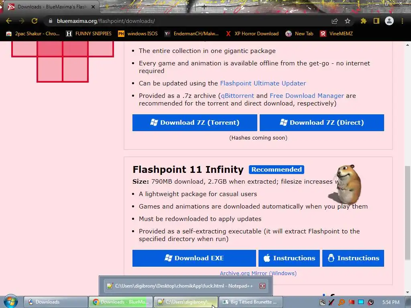Open a new tab with the plus button

tap(204, 7)
